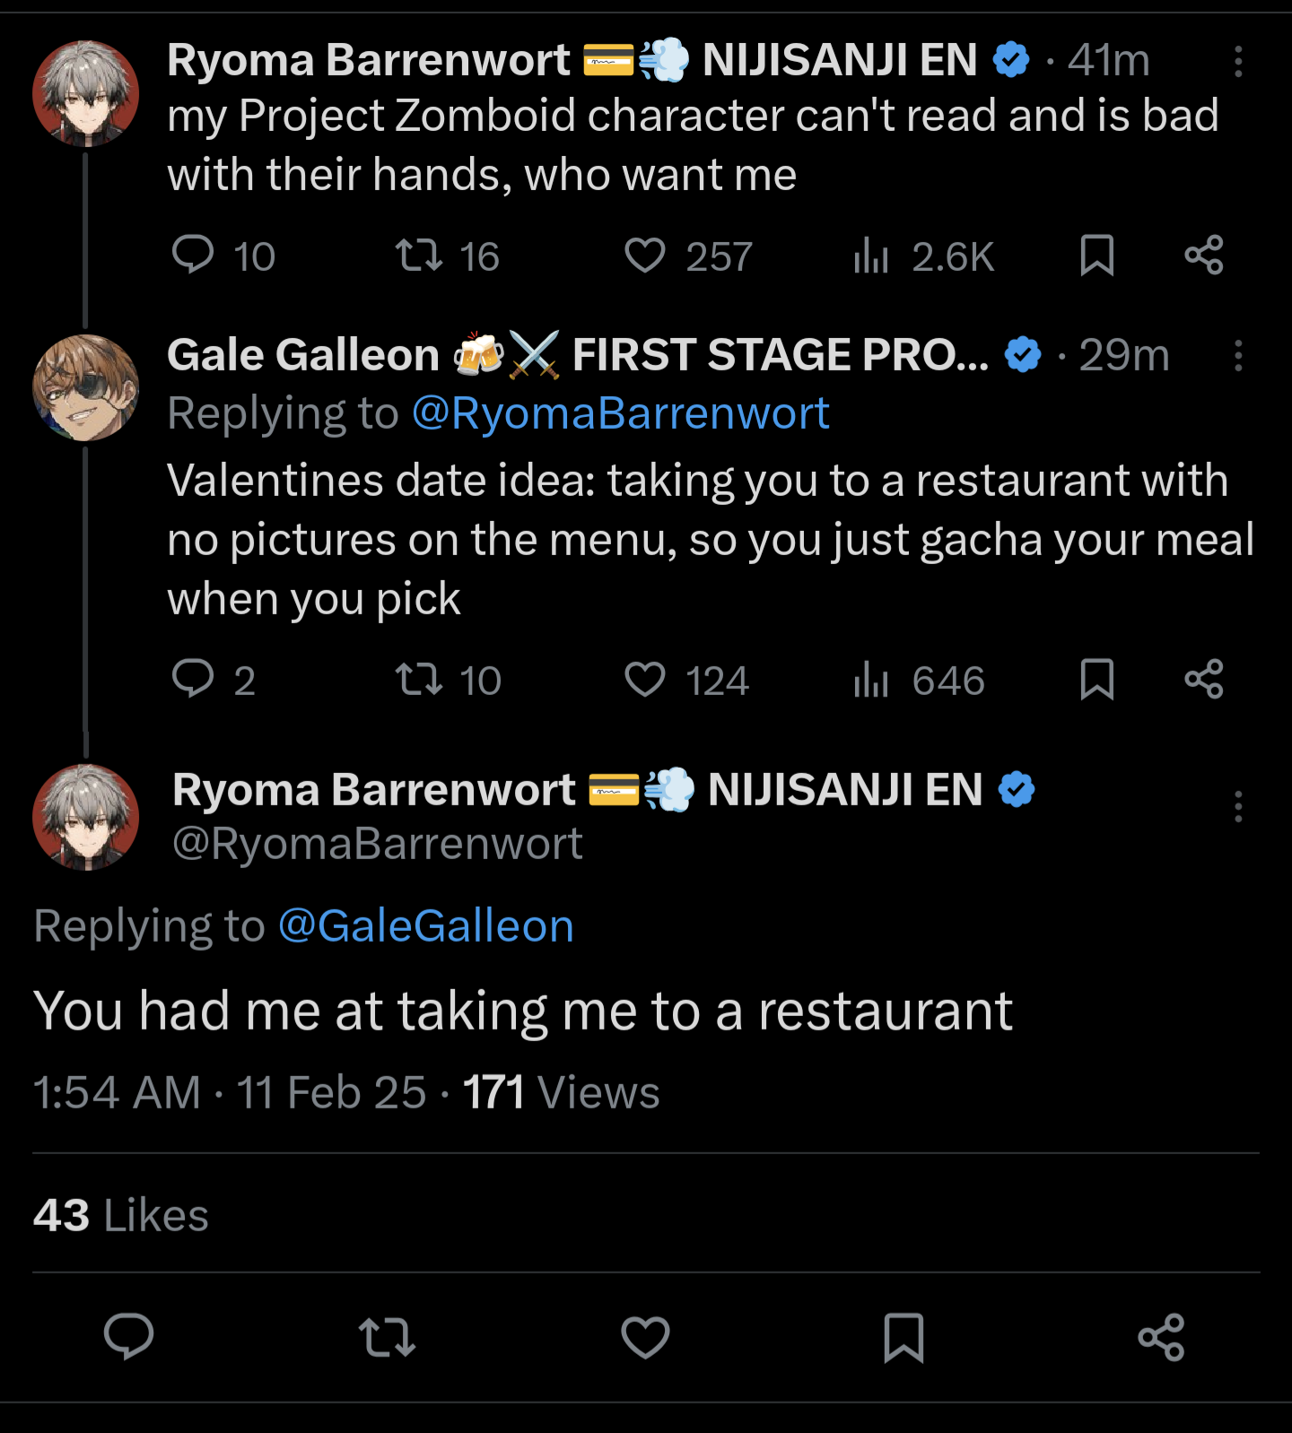Image resolution: width=1292 pixels, height=1433 pixels.
Task: Open the @GaleGalleon mention link
Action: point(425,925)
